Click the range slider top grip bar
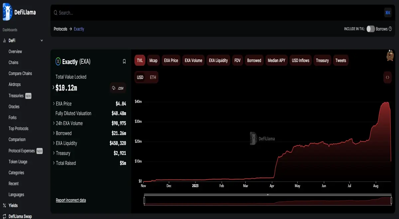 pyautogui.click(x=268, y=195)
